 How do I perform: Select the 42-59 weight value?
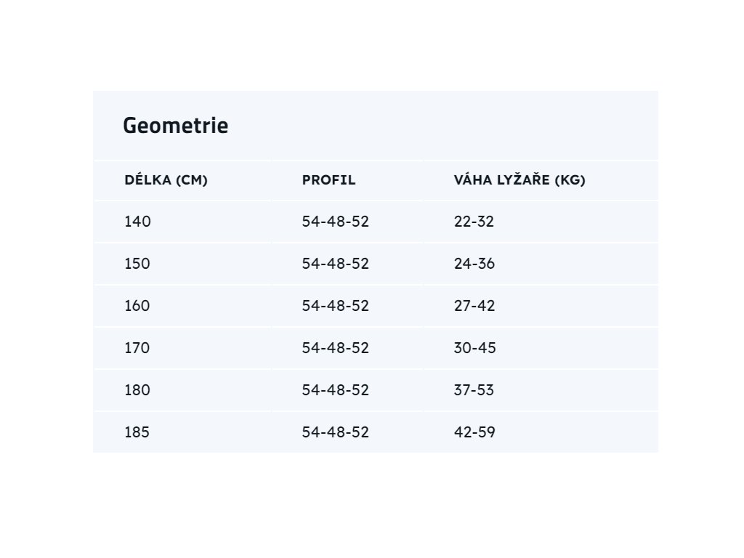click(x=474, y=432)
